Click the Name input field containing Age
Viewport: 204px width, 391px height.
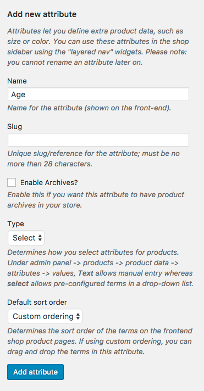click(98, 94)
